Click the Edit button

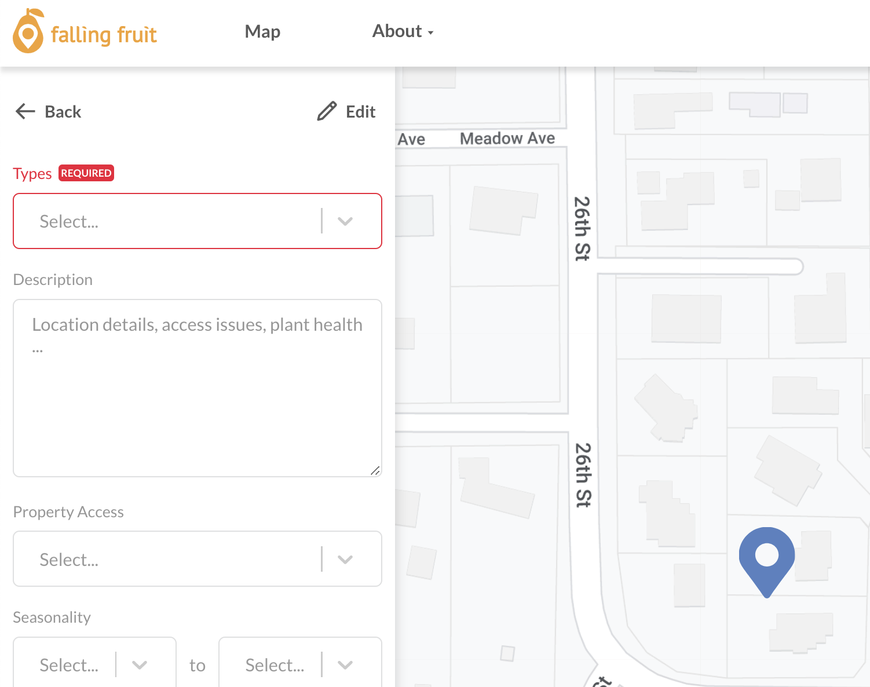coord(360,111)
